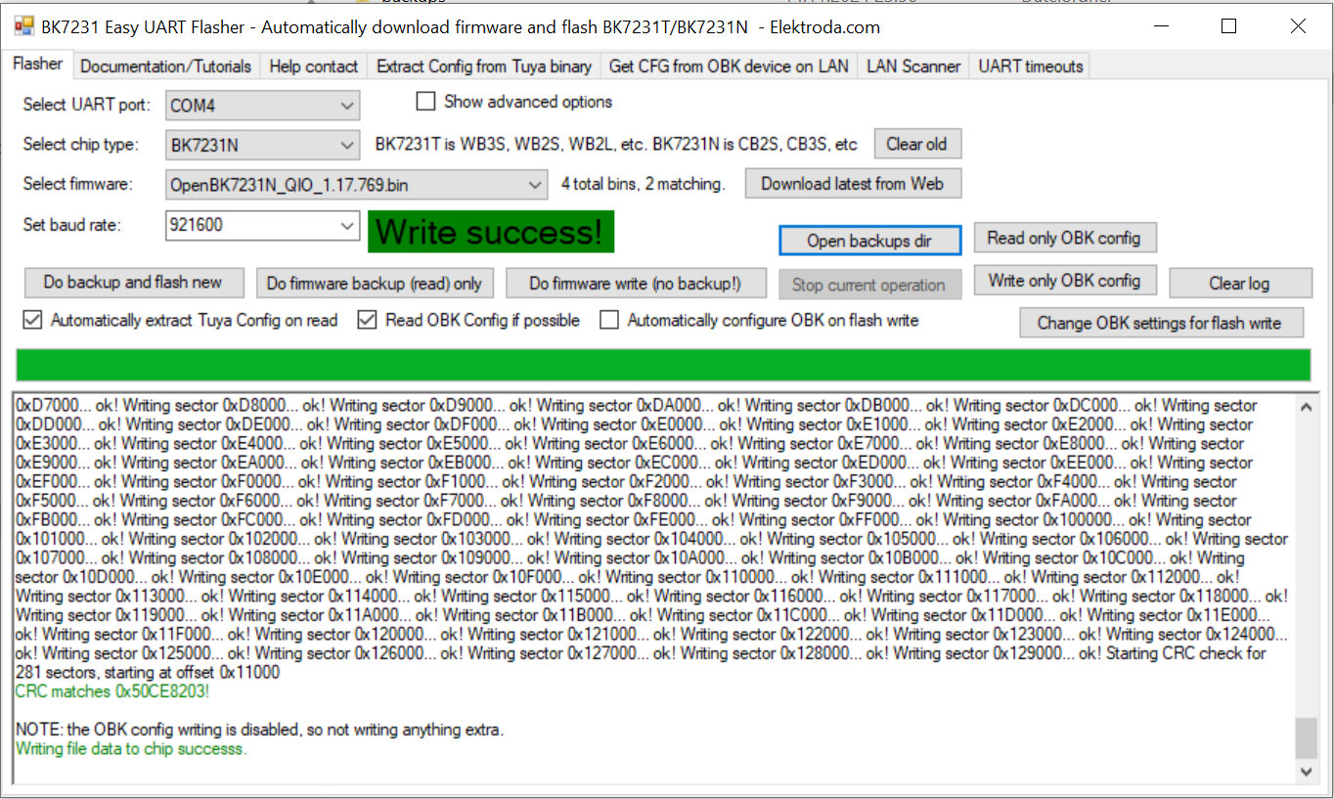Viewport: 1334px width, 799px height.
Task: Click log scrollbar up arrow
Action: 1307,408
